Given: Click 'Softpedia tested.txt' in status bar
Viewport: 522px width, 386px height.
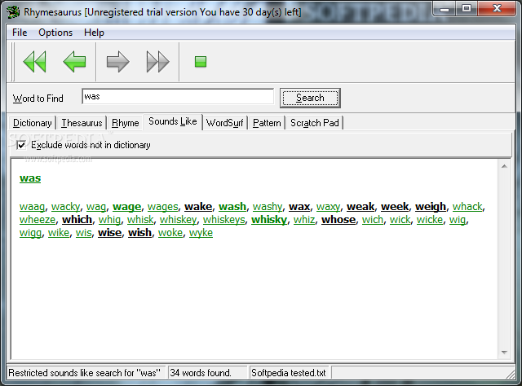Looking at the screenshot, I should [289, 373].
